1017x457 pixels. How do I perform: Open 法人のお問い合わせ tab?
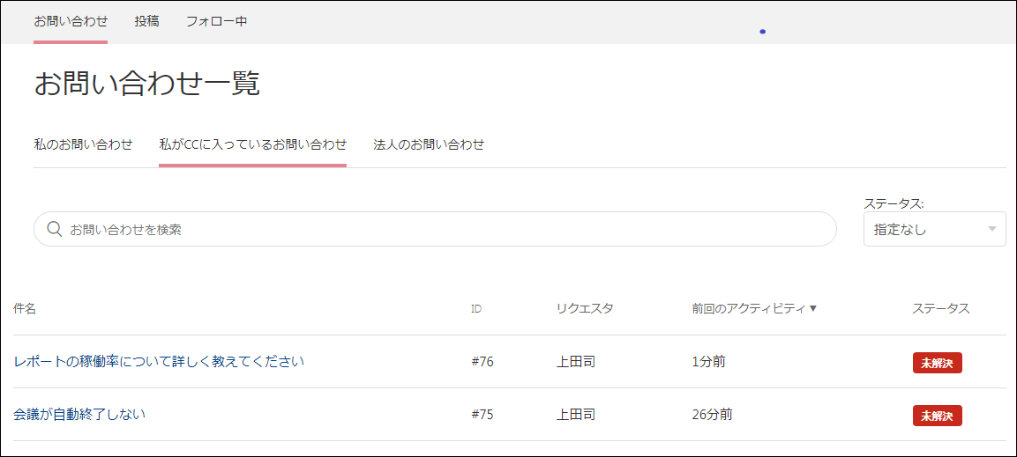click(x=429, y=144)
